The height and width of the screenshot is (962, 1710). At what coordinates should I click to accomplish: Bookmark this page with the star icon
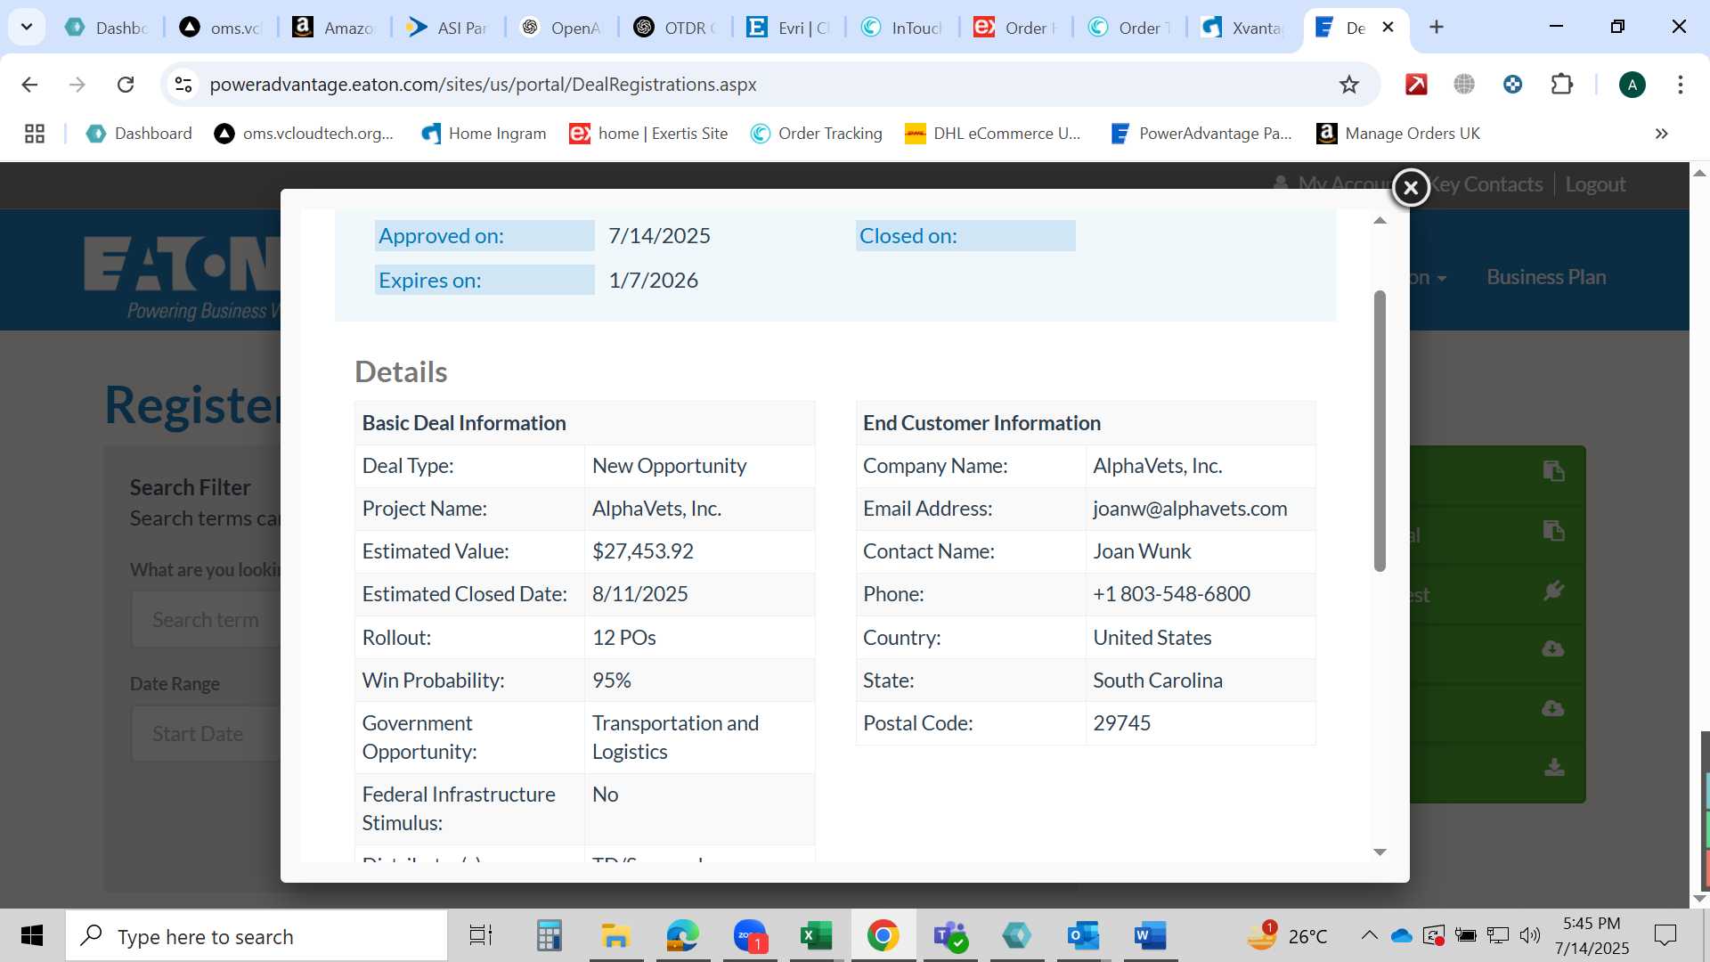(1349, 85)
